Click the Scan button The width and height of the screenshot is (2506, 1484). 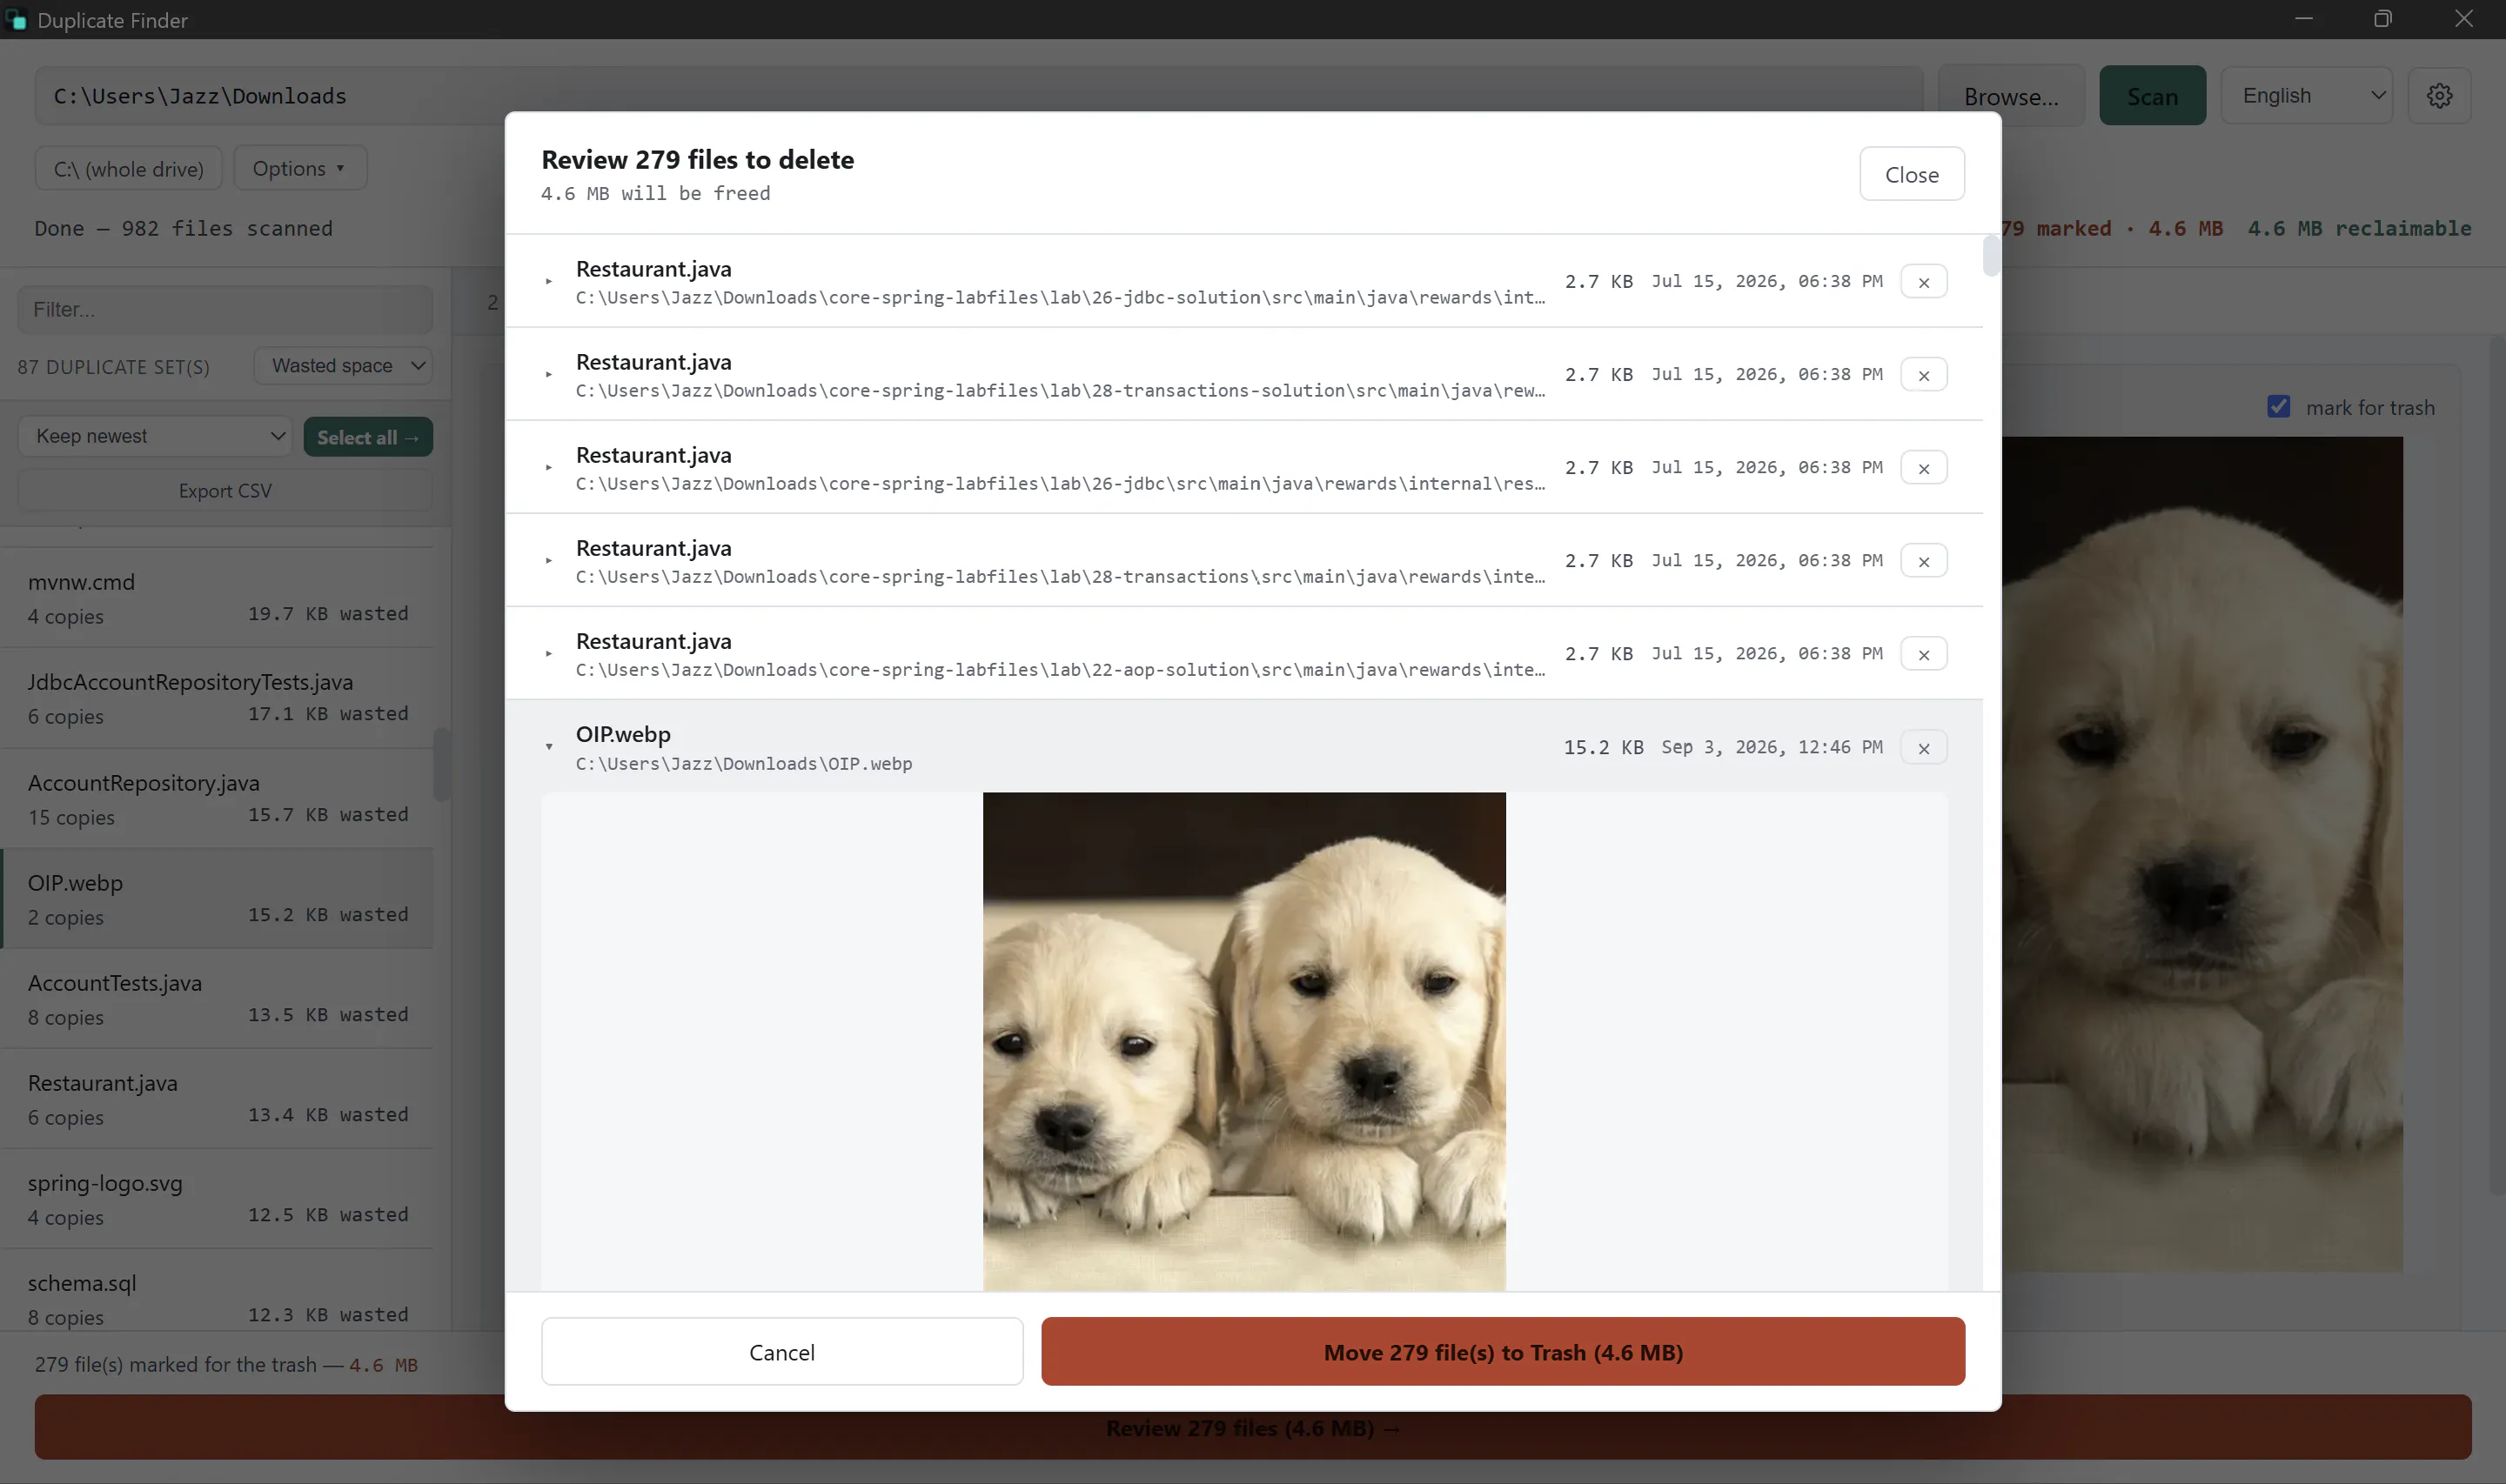(x=2152, y=96)
